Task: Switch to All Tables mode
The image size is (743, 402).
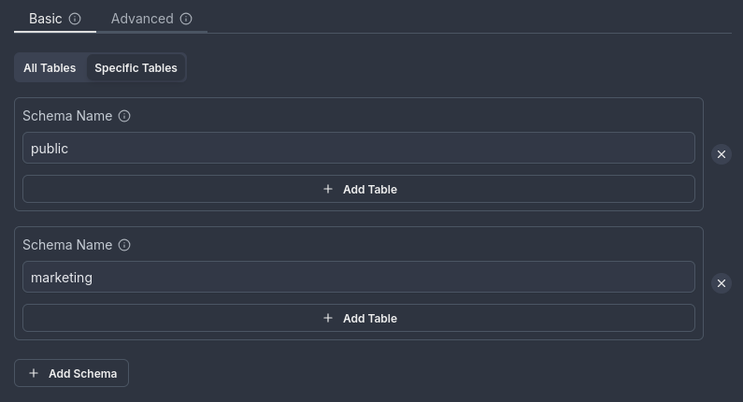Action: (x=50, y=68)
